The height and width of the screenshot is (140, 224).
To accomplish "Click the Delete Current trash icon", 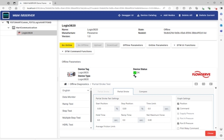I will (x=197, y=15).
